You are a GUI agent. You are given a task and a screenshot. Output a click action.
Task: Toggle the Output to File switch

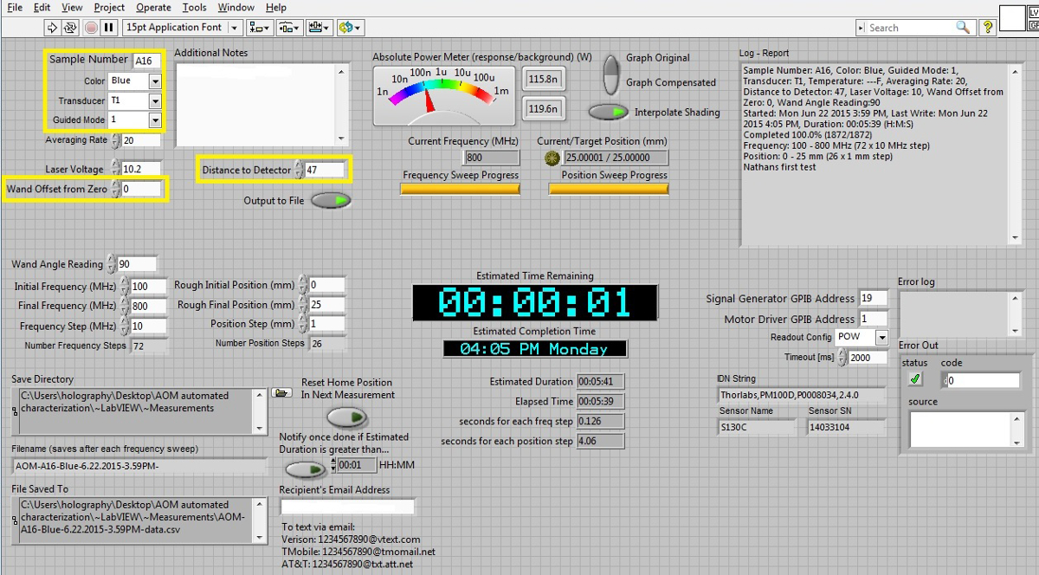click(x=331, y=201)
